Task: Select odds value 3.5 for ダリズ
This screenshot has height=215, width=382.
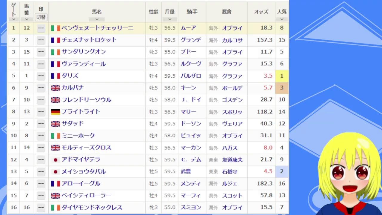Action: tap(268, 76)
